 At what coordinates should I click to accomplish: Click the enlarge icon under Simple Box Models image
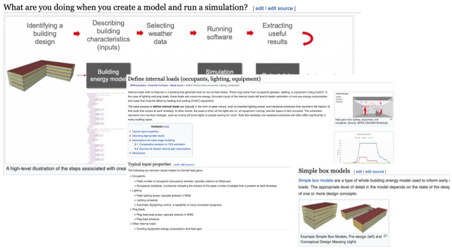[385, 236]
